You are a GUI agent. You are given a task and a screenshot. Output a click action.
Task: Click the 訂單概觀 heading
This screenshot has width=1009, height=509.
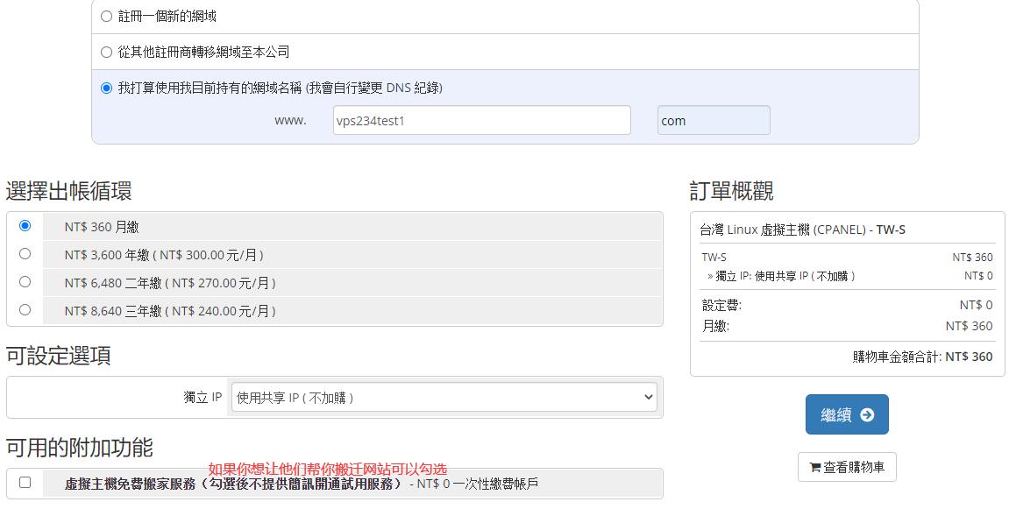(x=732, y=191)
